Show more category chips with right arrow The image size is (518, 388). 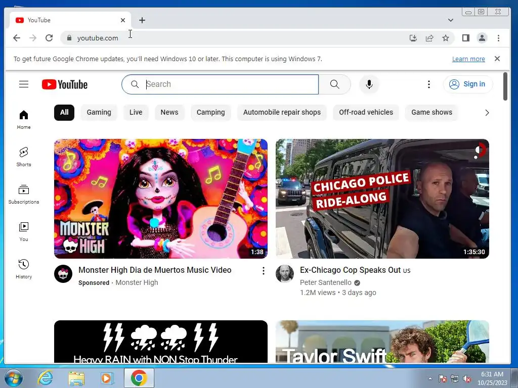pyautogui.click(x=487, y=113)
